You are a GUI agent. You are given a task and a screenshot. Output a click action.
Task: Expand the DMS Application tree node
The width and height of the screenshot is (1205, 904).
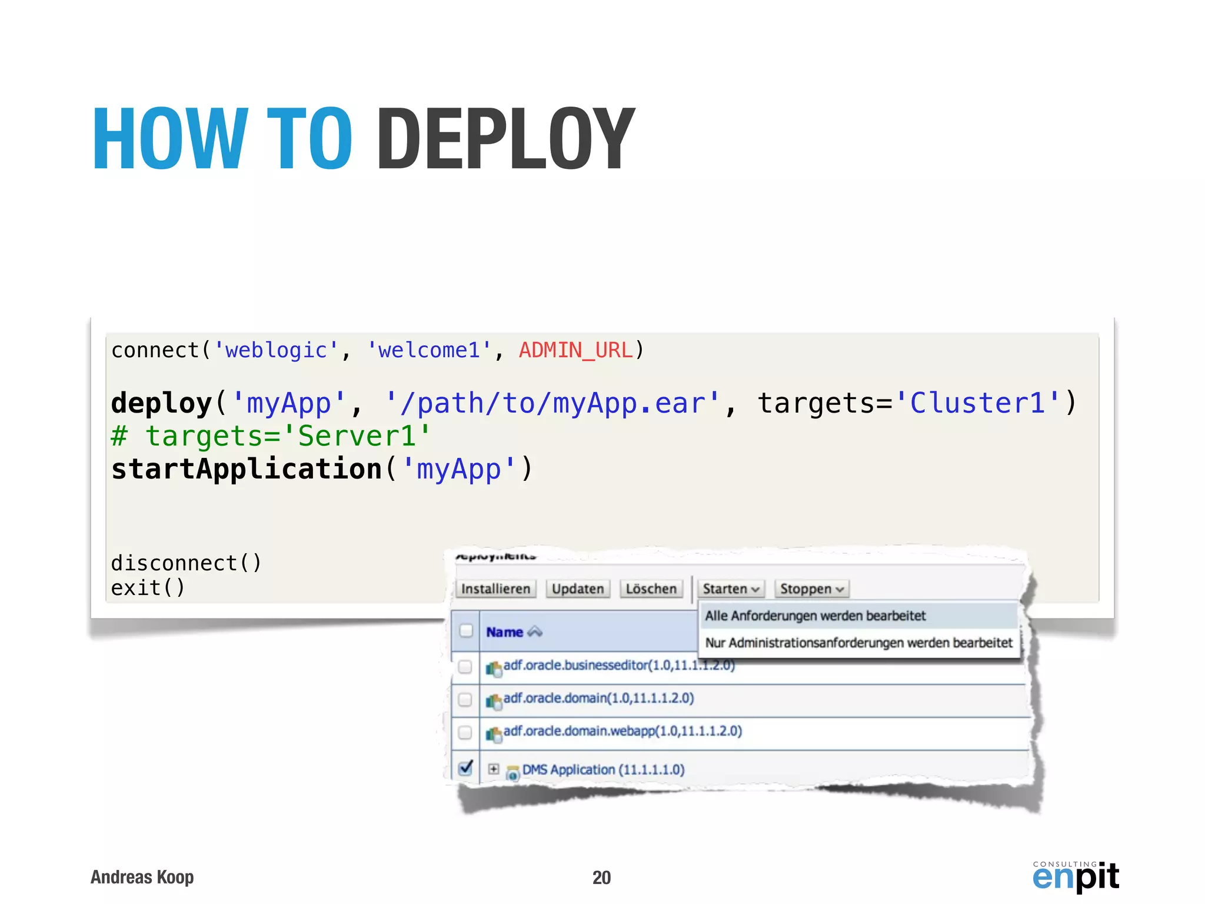tap(494, 769)
